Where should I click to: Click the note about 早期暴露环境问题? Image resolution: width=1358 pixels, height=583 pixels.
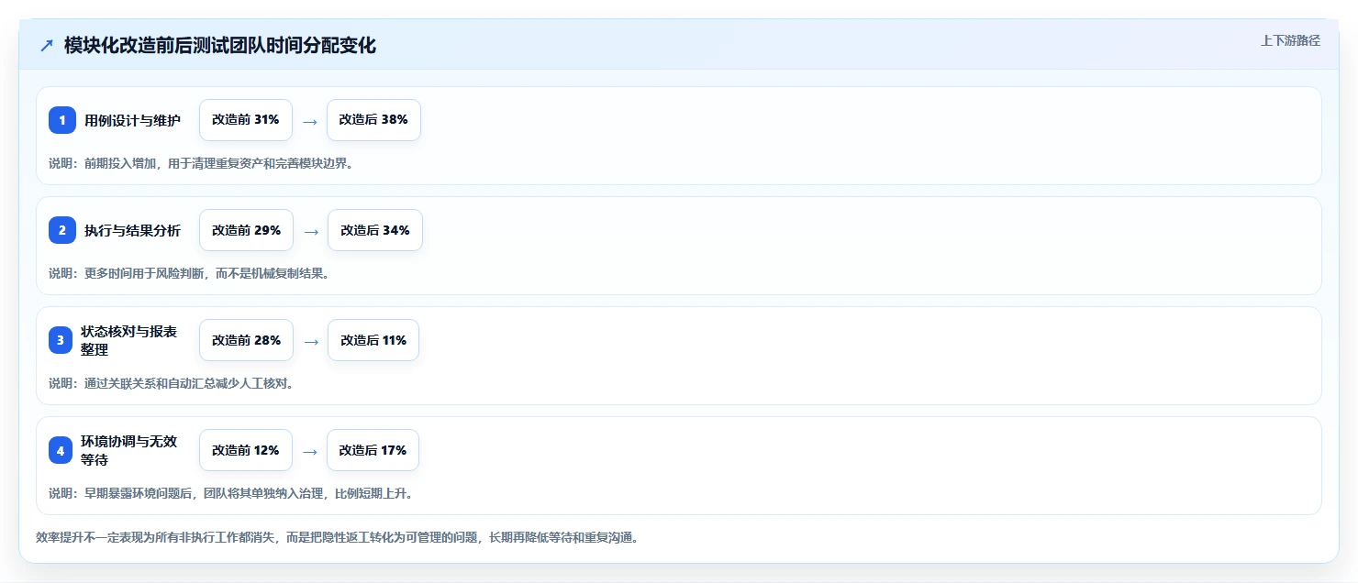pyautogui.click(x=231, y=493)
